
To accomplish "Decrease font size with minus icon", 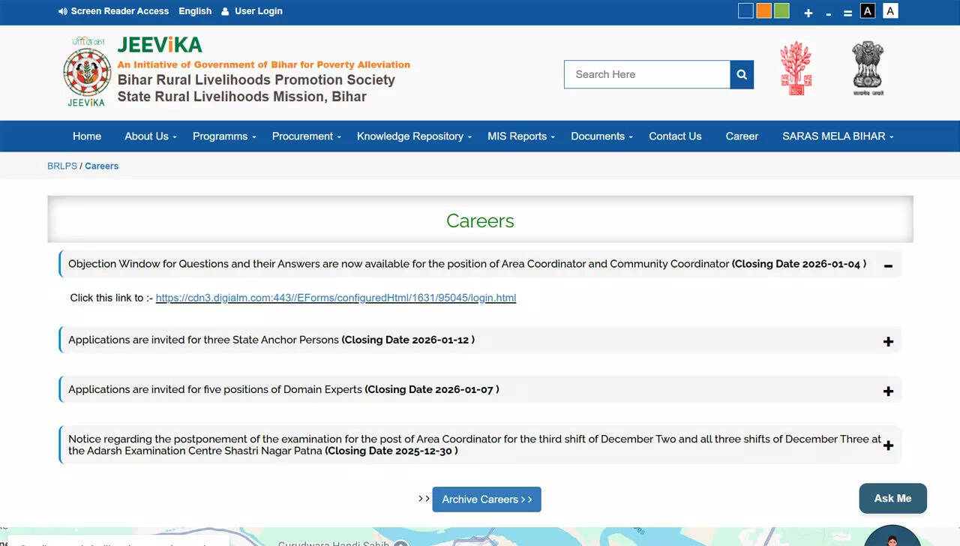I will click(828, 13).
